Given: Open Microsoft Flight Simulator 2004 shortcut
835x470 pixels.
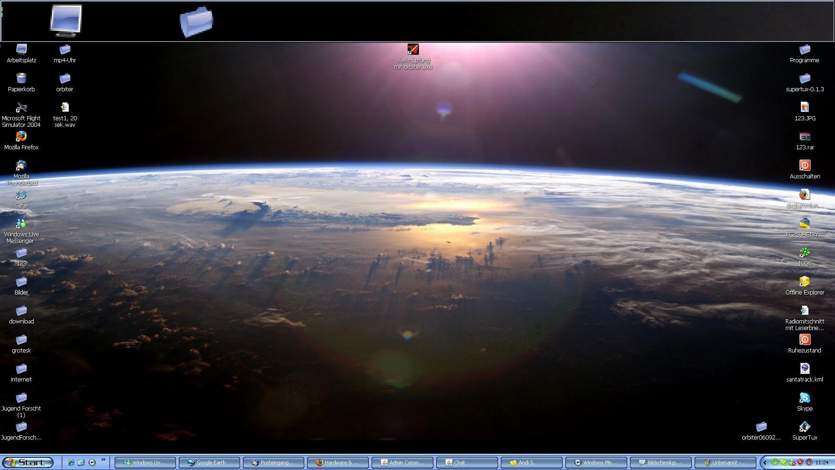Looking at the screenshot, I should pos(21,108).
